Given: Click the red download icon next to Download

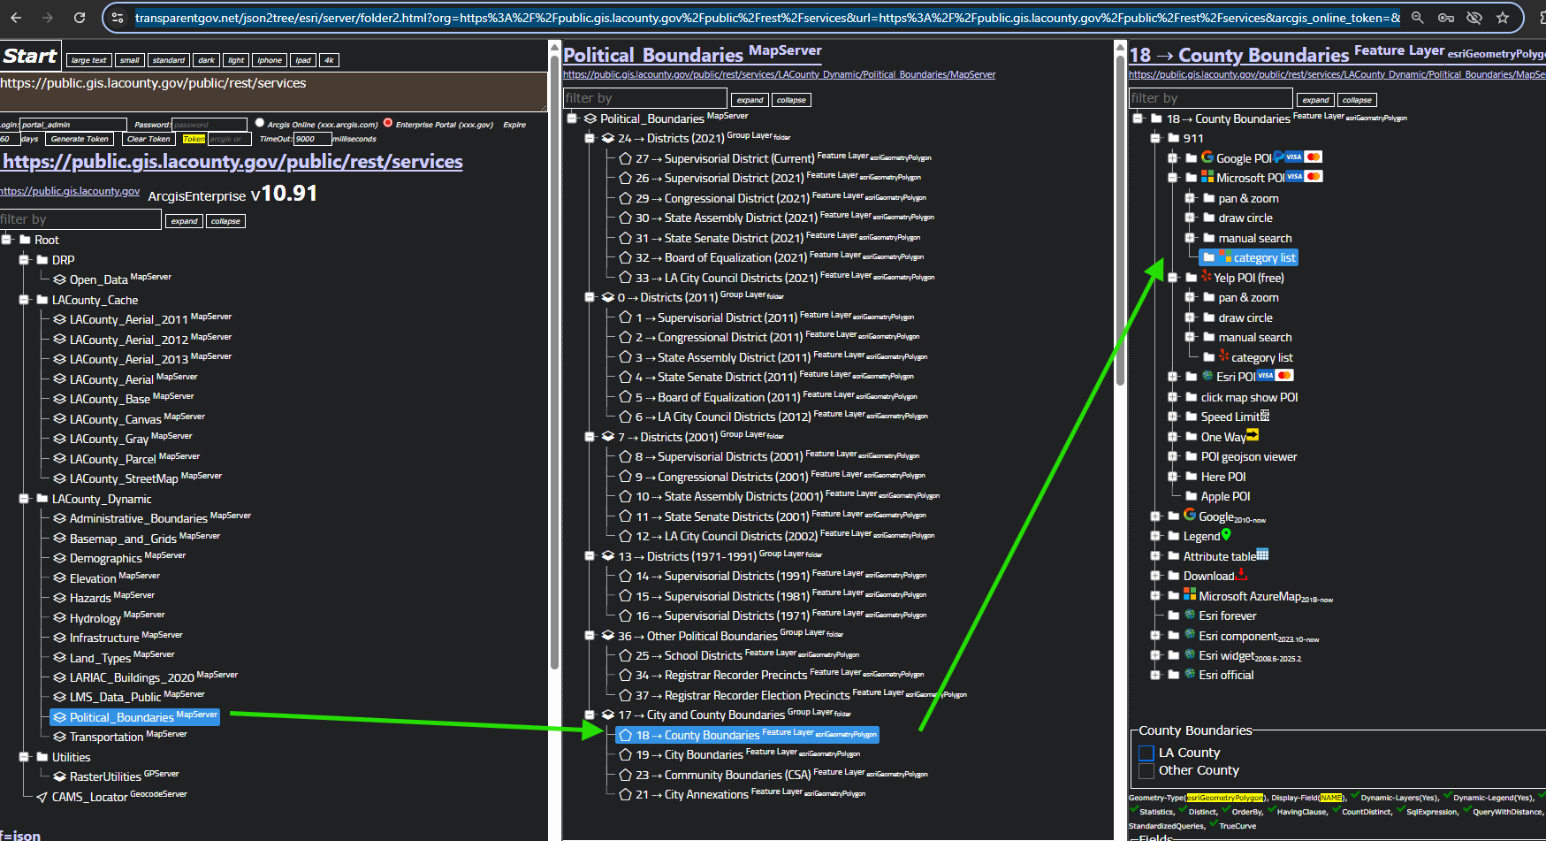Looking at the screenshot, I should click(1242, 575).
